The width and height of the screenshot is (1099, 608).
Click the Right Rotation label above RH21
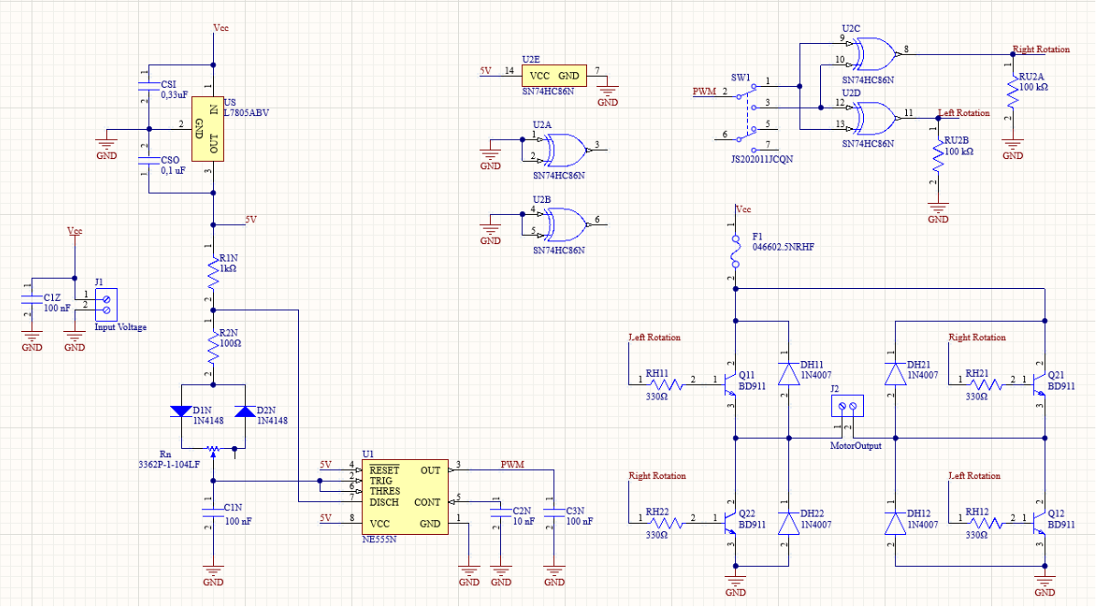coord(976,337)
